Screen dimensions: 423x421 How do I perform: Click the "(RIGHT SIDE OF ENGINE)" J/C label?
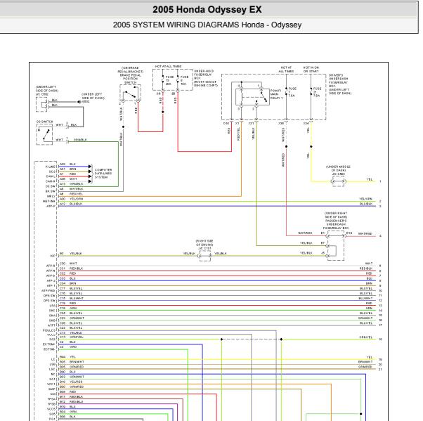click(204, 245)
